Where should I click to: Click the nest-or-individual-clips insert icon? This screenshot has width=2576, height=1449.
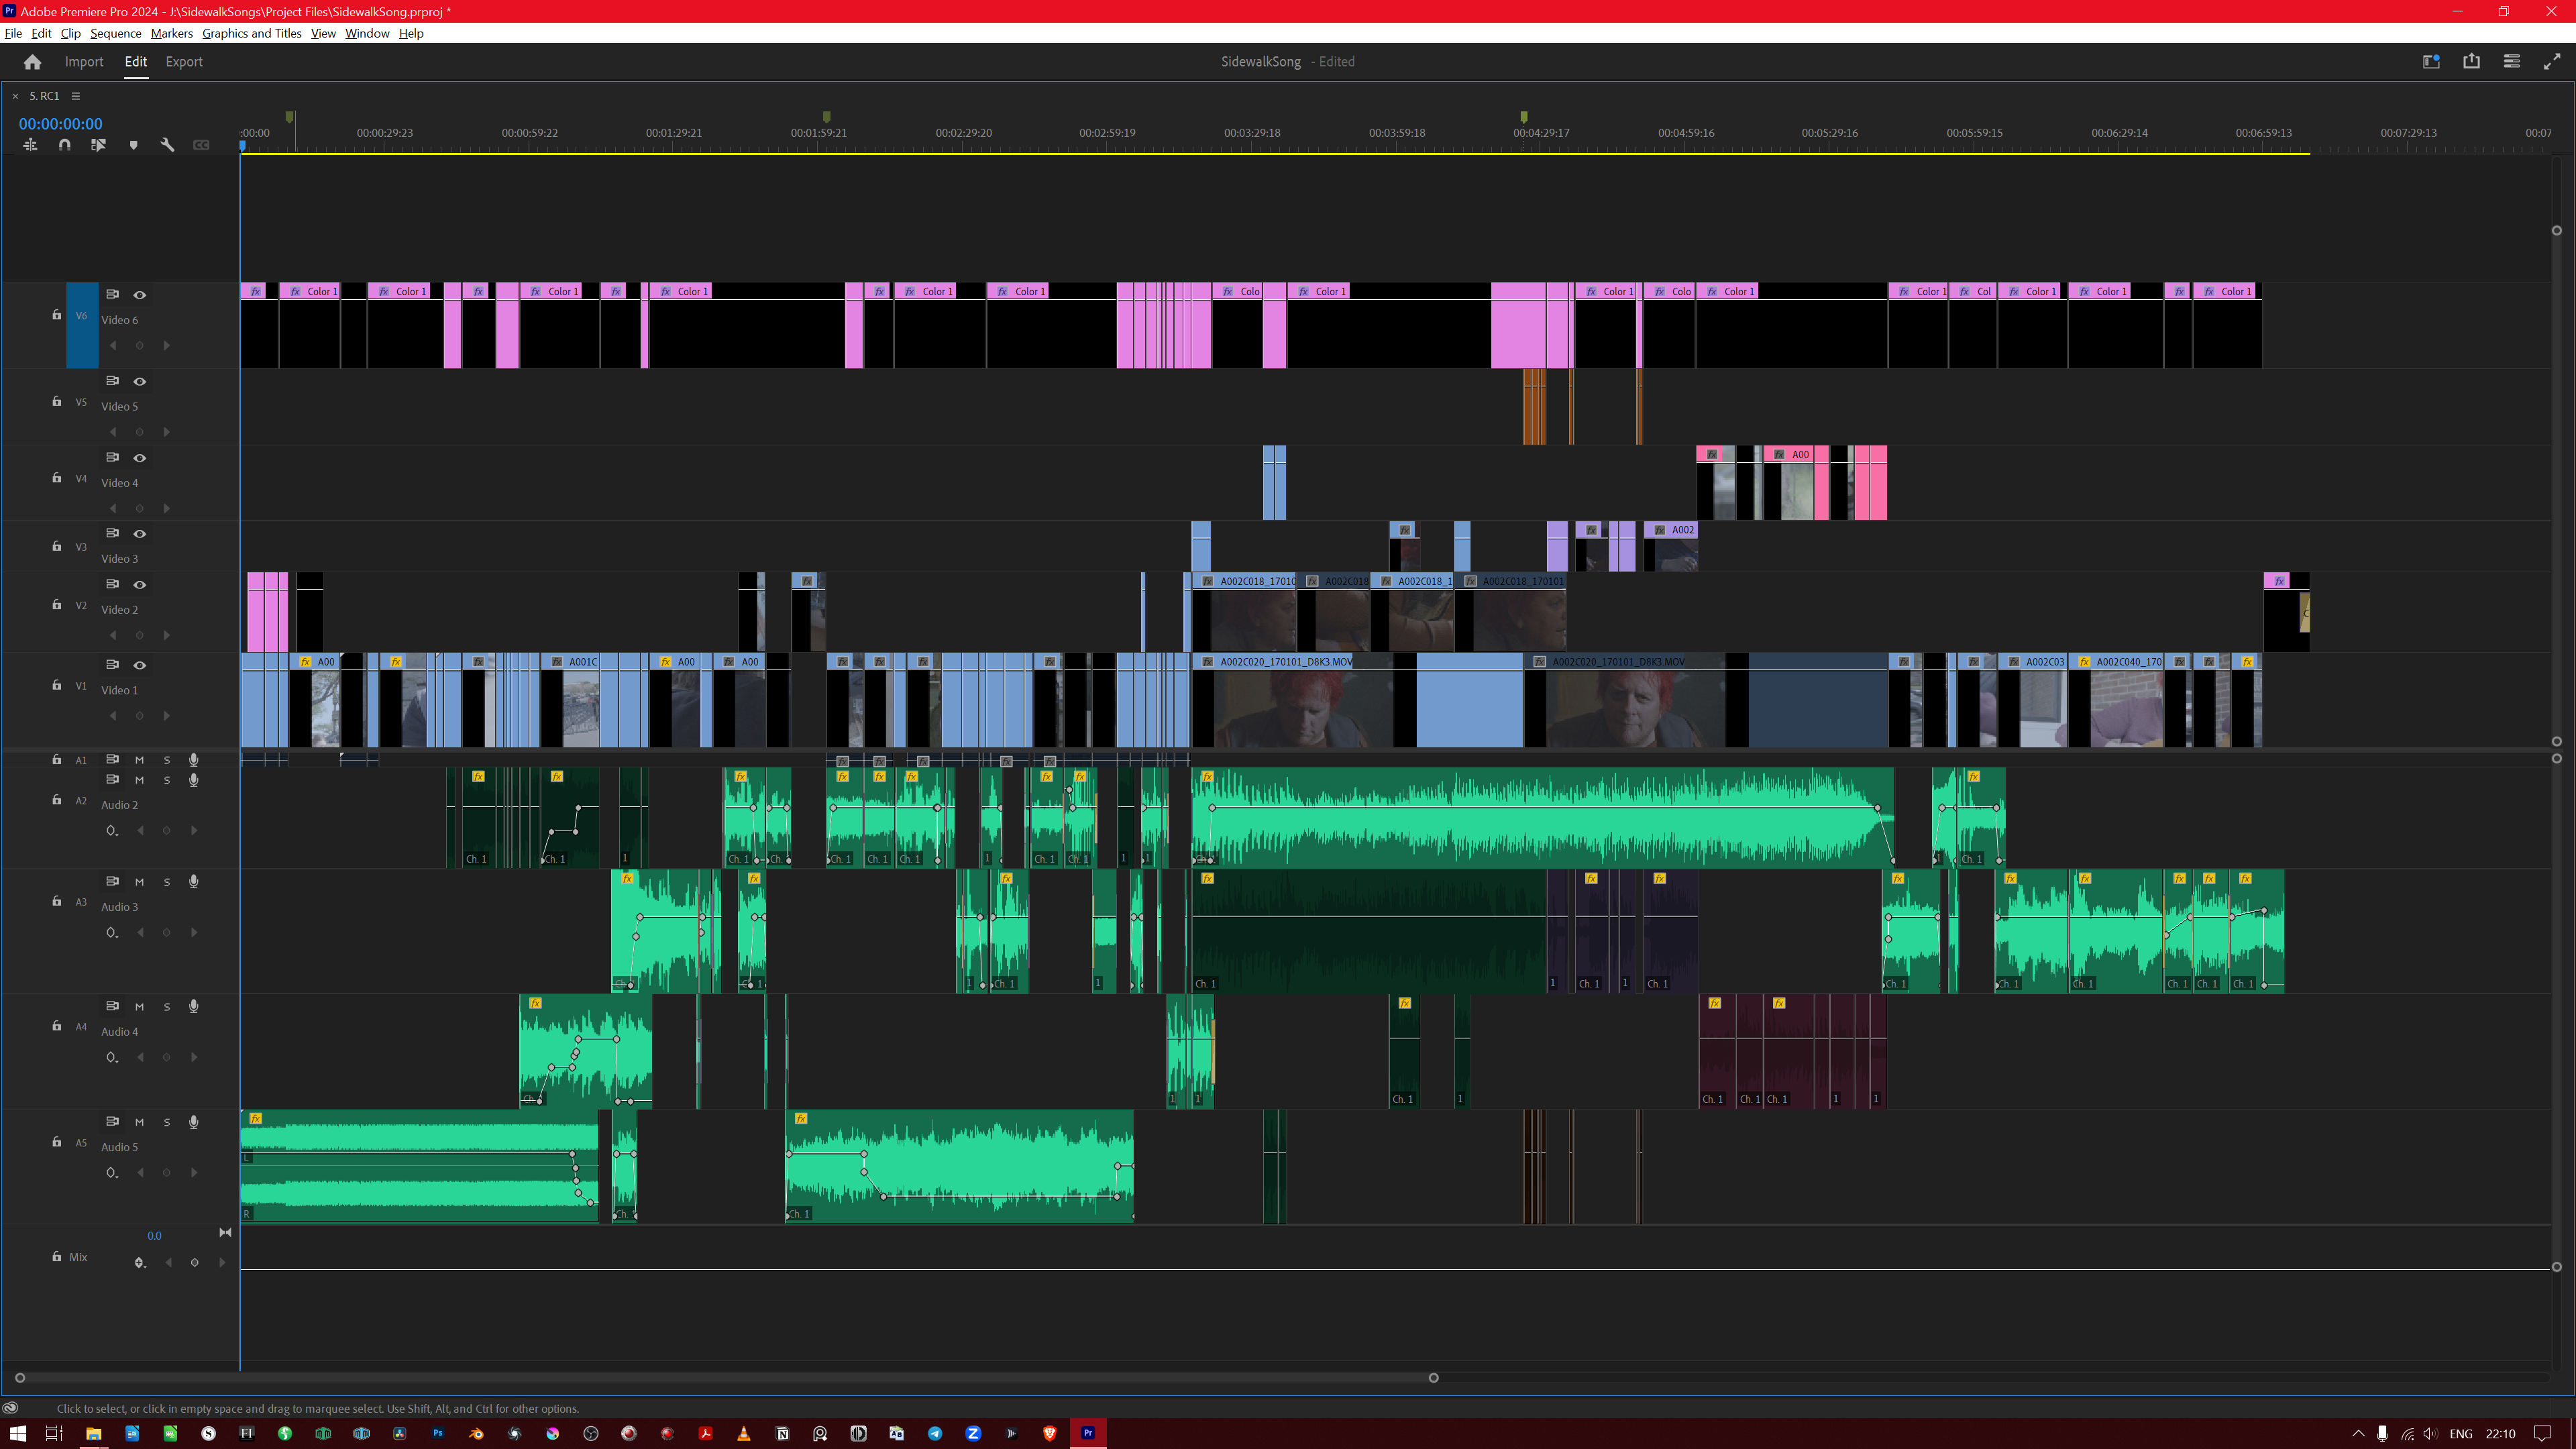(x=30, y=145)
